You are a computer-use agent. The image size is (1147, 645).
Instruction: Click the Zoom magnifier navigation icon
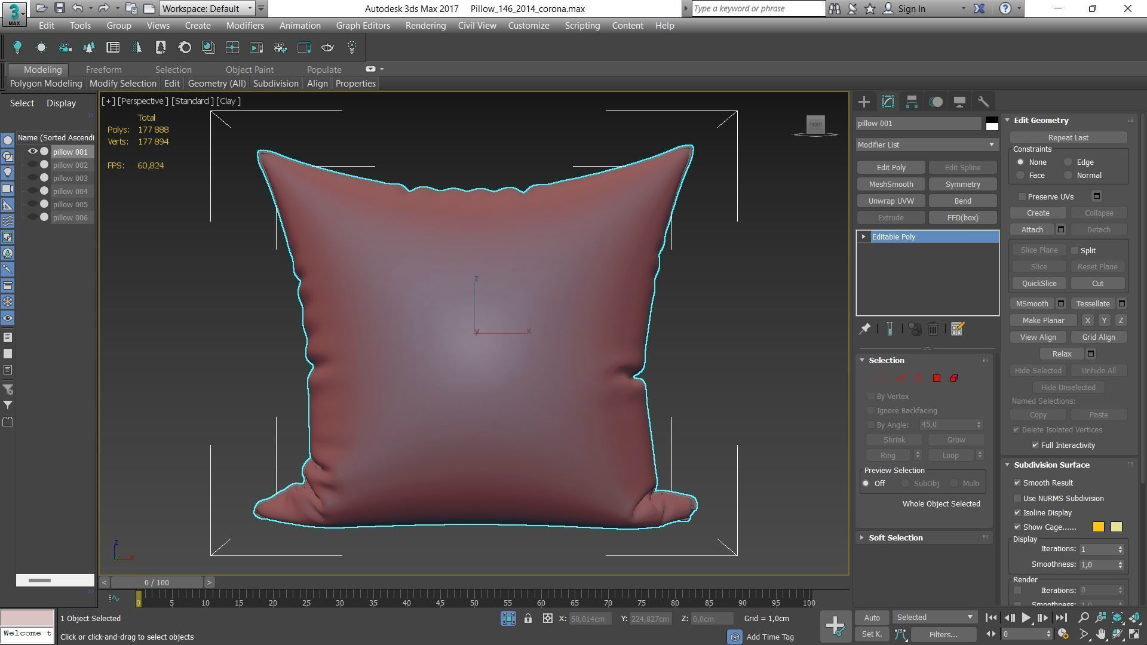1084,618
